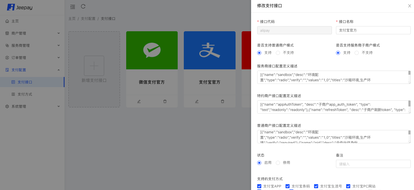
Task: Click 支付接口 breadcrumb text
Action: (x=108, y=19)
